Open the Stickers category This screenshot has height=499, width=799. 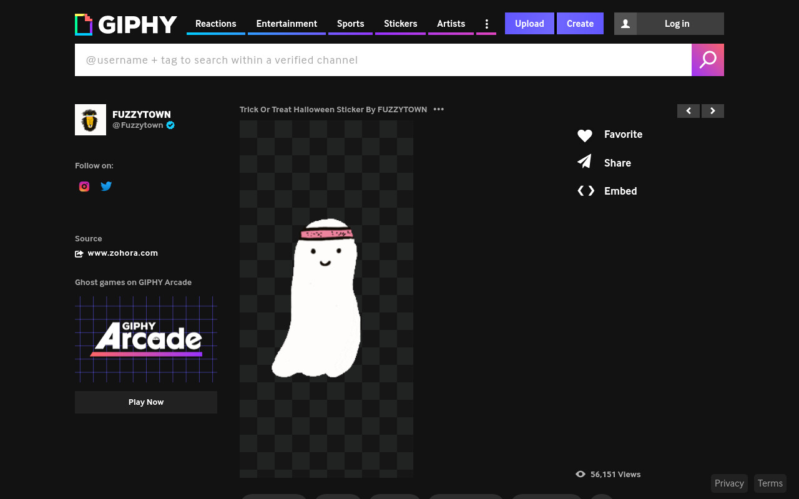pyautogui.click(x=400, y=24)
